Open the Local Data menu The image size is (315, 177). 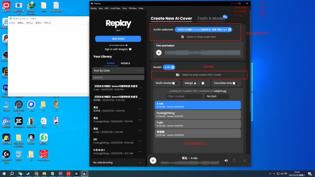coord(115,8)
